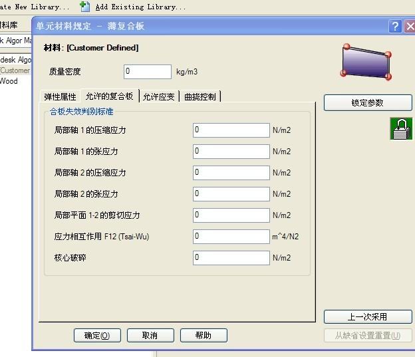Switch to the 弹性属性 tab
This screenshot has width=415, height=357.
[x=60, y=96]
